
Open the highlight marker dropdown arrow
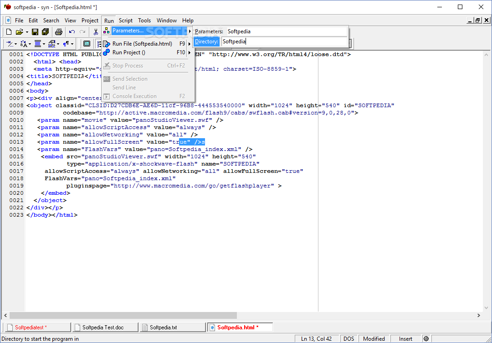[x=58, y=44]
